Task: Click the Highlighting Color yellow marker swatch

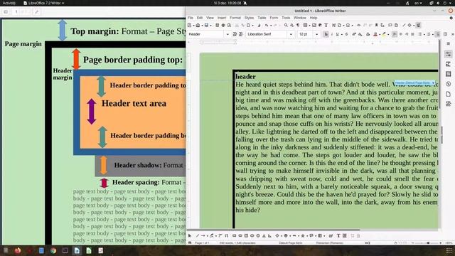Action: (x=384, y=34)
